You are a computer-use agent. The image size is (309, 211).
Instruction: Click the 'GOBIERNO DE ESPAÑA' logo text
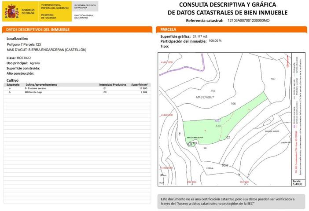pos(28,11)
